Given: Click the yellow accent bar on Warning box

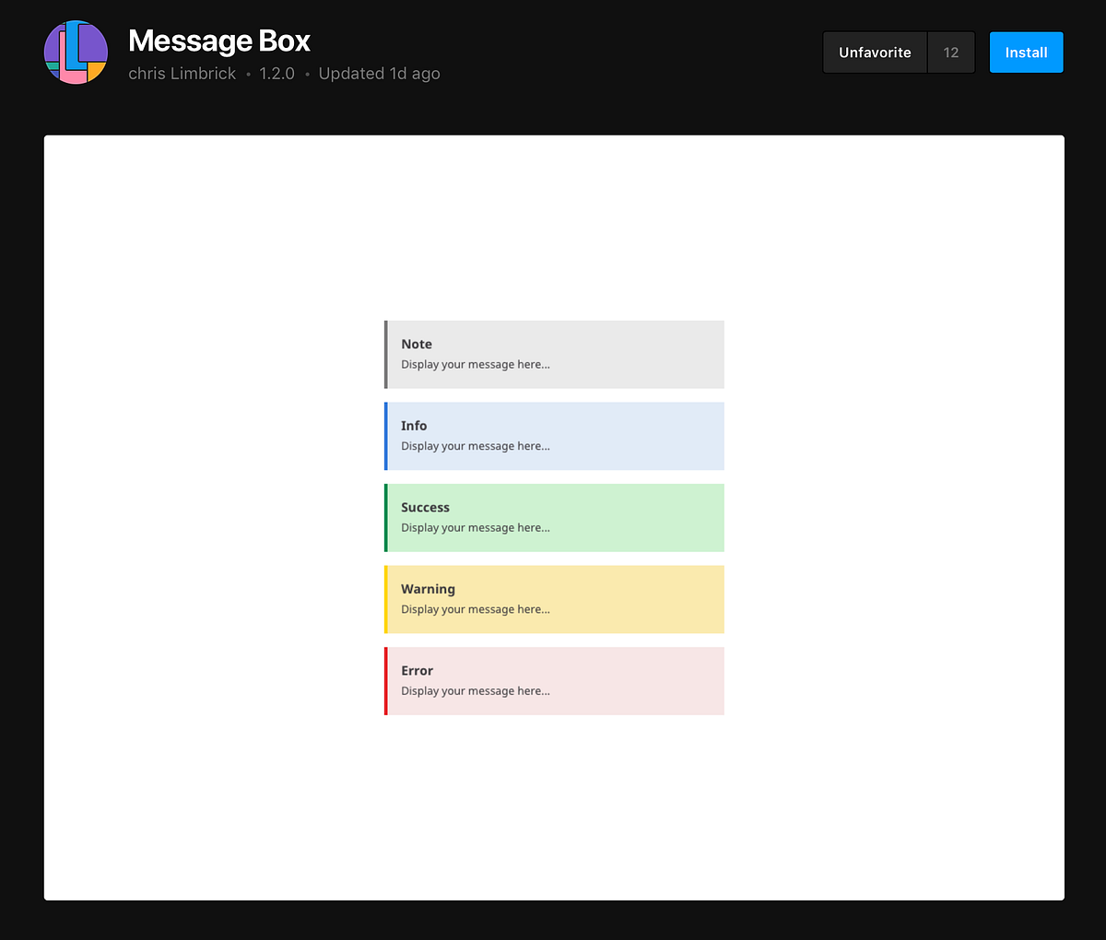Looking at the screenshot, I should click(385, 598).
